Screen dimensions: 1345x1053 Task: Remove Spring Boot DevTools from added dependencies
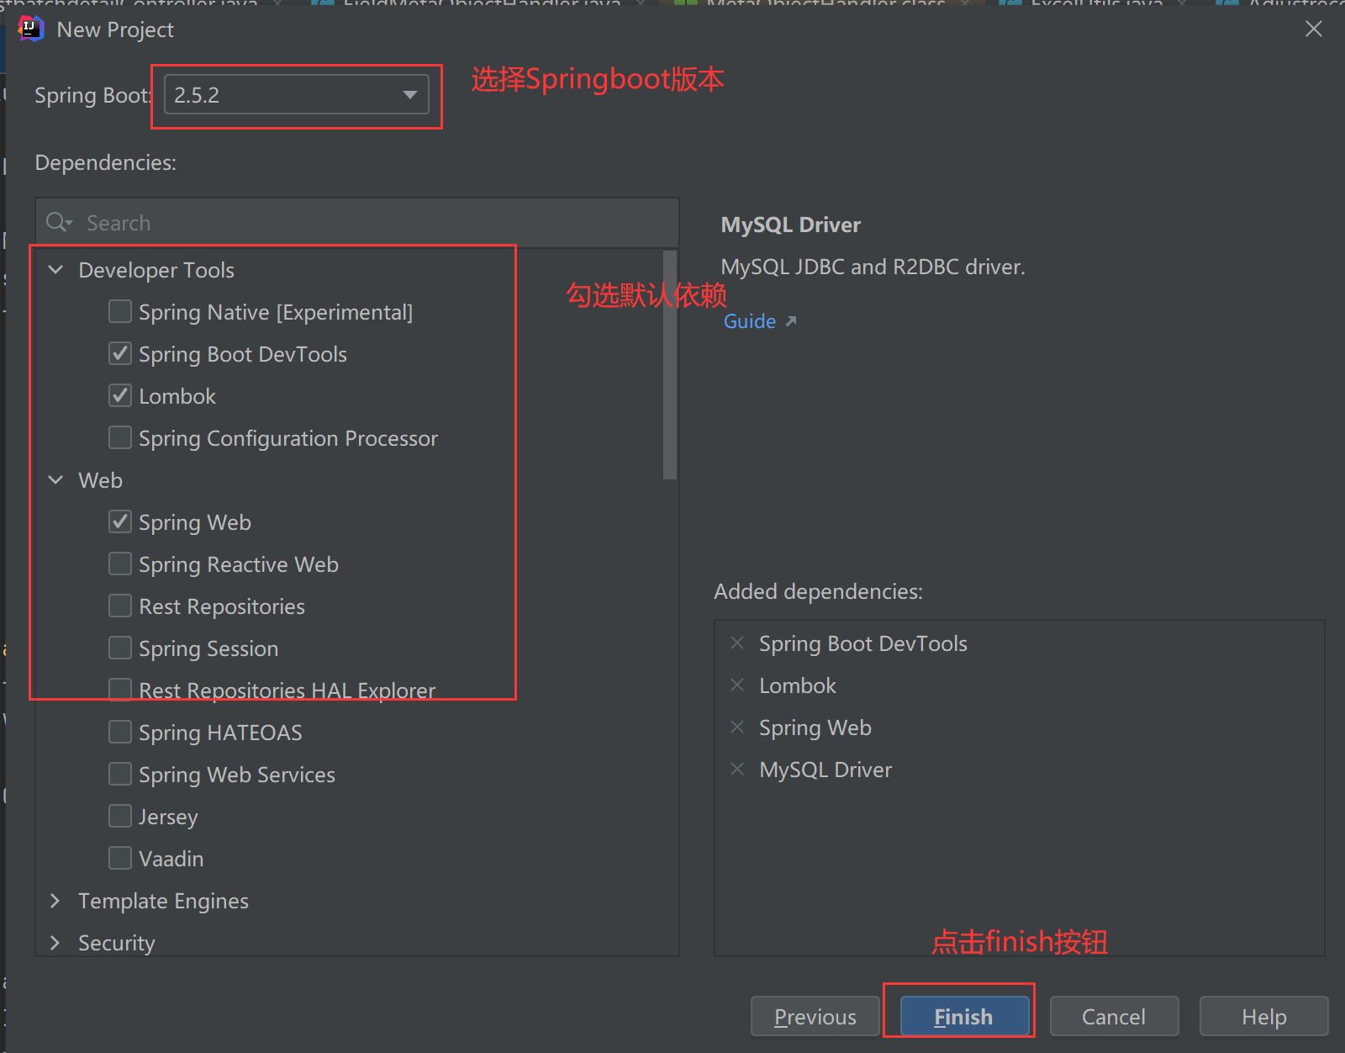(737, 643)
